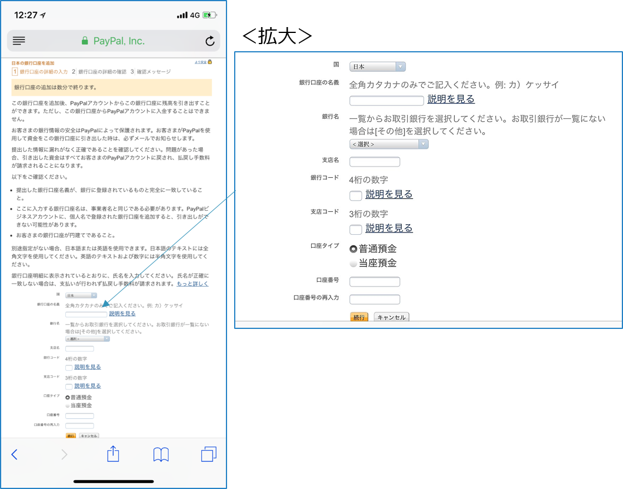Click the yellow padlock icon beside より安全
Image resolution: width=623 pixels, height=489 pixels.
pyautogui.click(x=210, y=62)
